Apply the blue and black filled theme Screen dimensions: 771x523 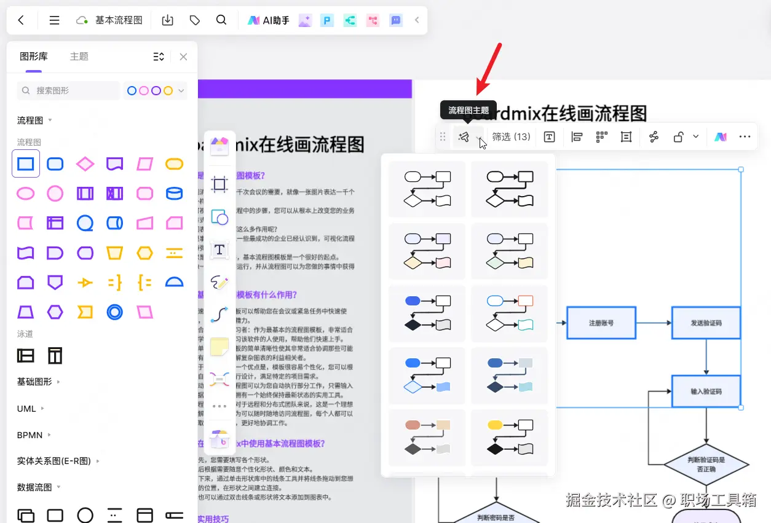(427, 313)
